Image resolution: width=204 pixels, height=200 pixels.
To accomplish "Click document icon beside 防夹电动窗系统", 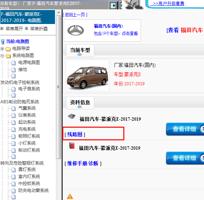I will click(x=14, y=191).
